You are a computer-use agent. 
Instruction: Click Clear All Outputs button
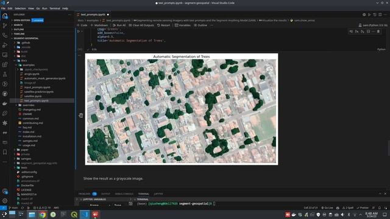[x=141, y=25]
